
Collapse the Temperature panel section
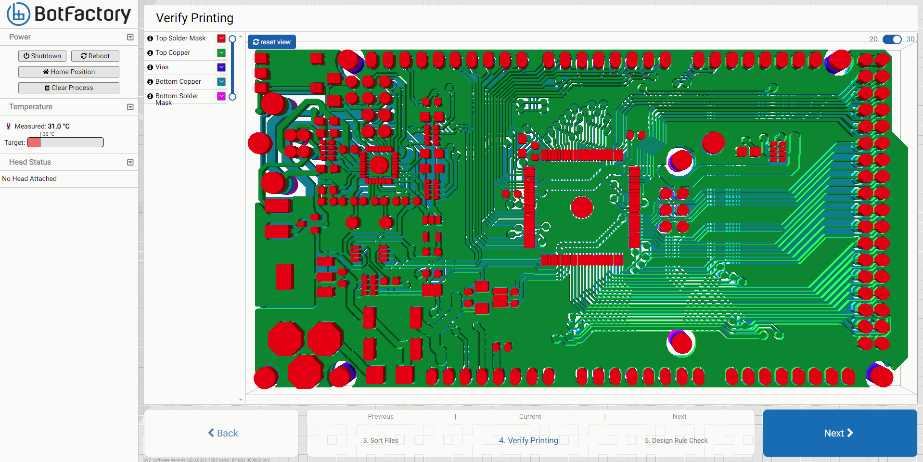point(130,107)
